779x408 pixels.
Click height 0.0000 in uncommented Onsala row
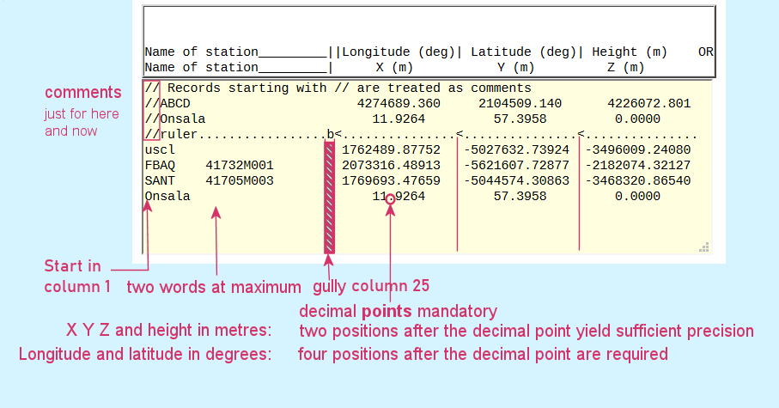coord(637,196)
